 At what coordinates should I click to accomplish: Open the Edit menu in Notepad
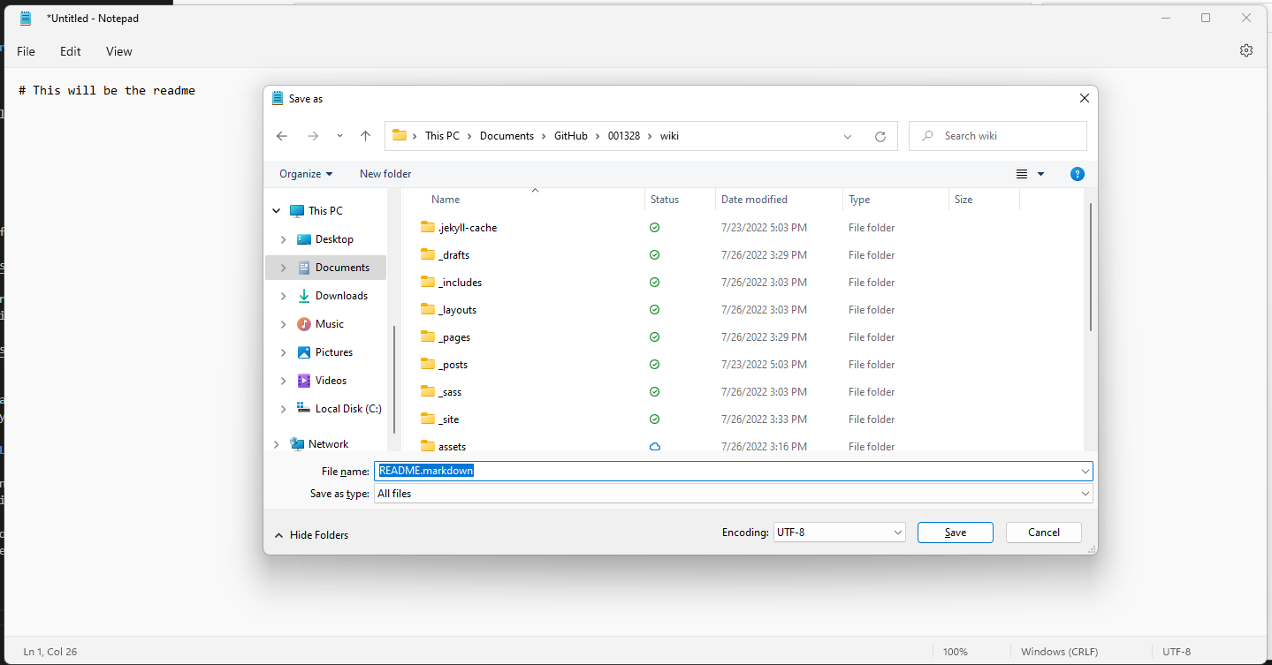tap(71, 51)
